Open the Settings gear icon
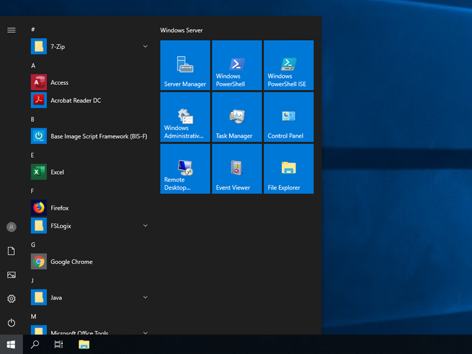The height and width of the screenshot is (354, 472). coord(12,299)
